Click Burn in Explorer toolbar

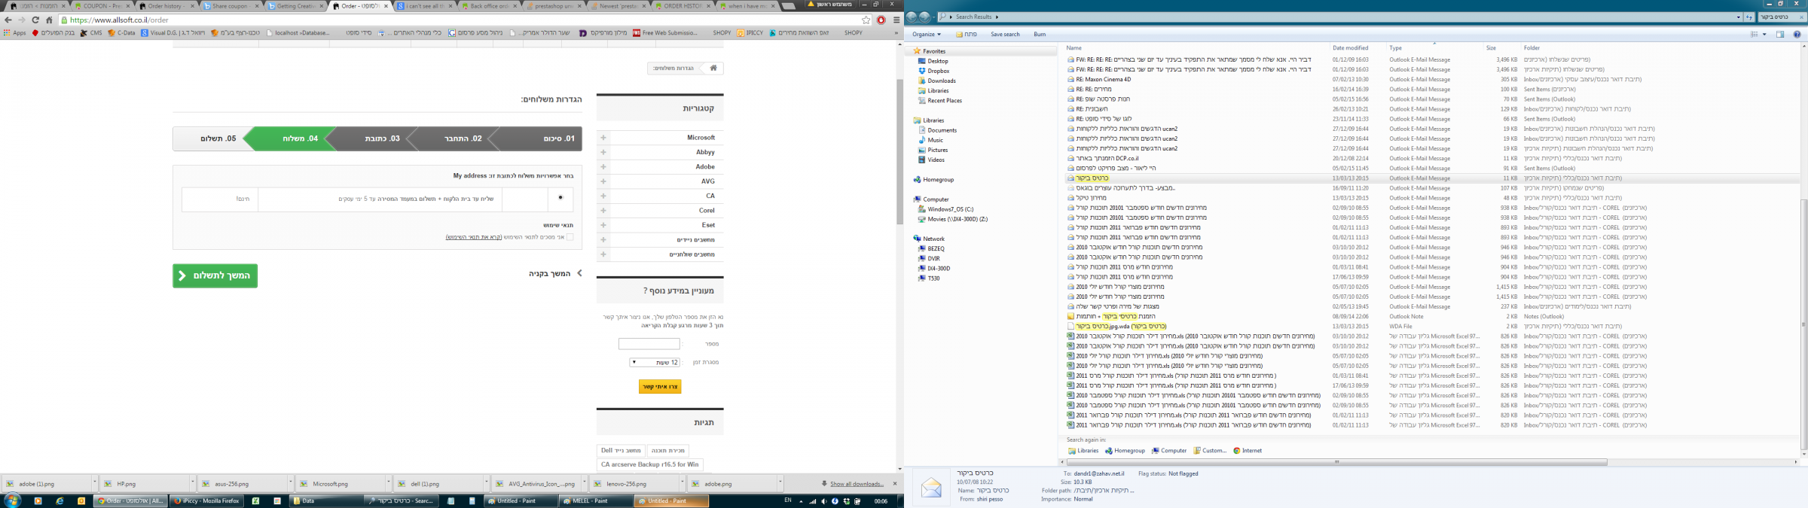[1040, 35]
